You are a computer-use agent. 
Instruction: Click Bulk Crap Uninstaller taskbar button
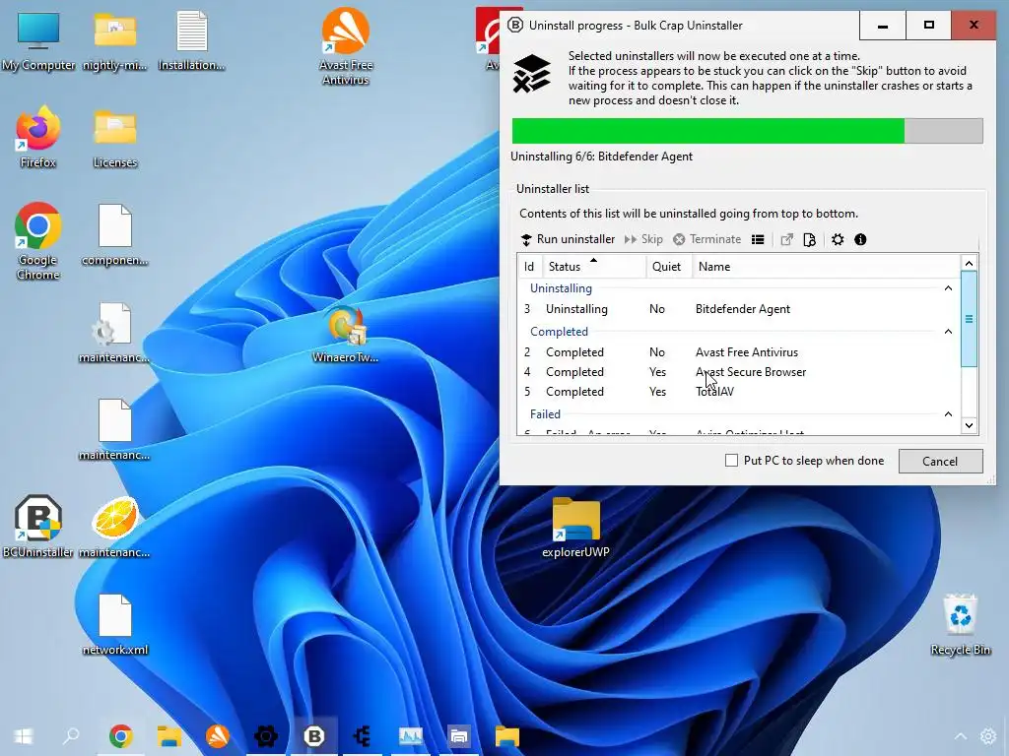tap(314, 736)
